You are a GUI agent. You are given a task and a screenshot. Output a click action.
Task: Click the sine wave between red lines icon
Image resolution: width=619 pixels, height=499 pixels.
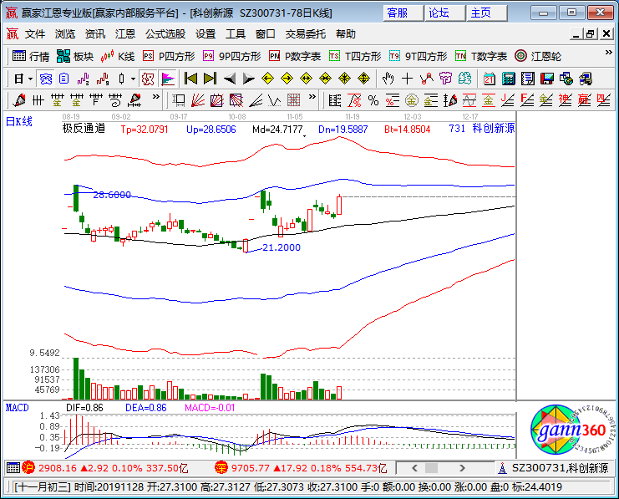pyautogui.click(x=469, y=100)
